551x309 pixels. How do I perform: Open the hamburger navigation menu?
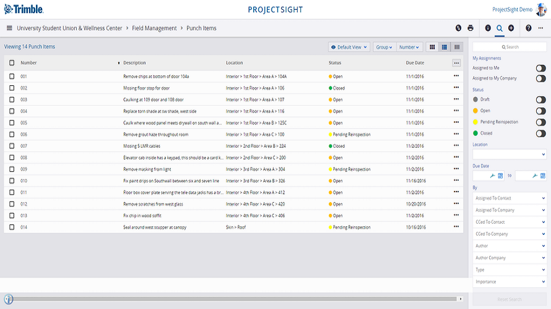pyautogui.click(x=9, y=28)
